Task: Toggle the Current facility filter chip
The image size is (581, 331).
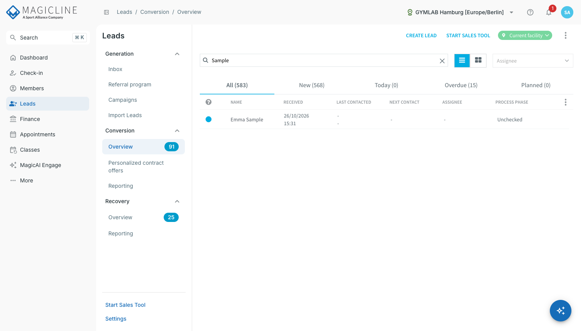Action: click(525, 35)
